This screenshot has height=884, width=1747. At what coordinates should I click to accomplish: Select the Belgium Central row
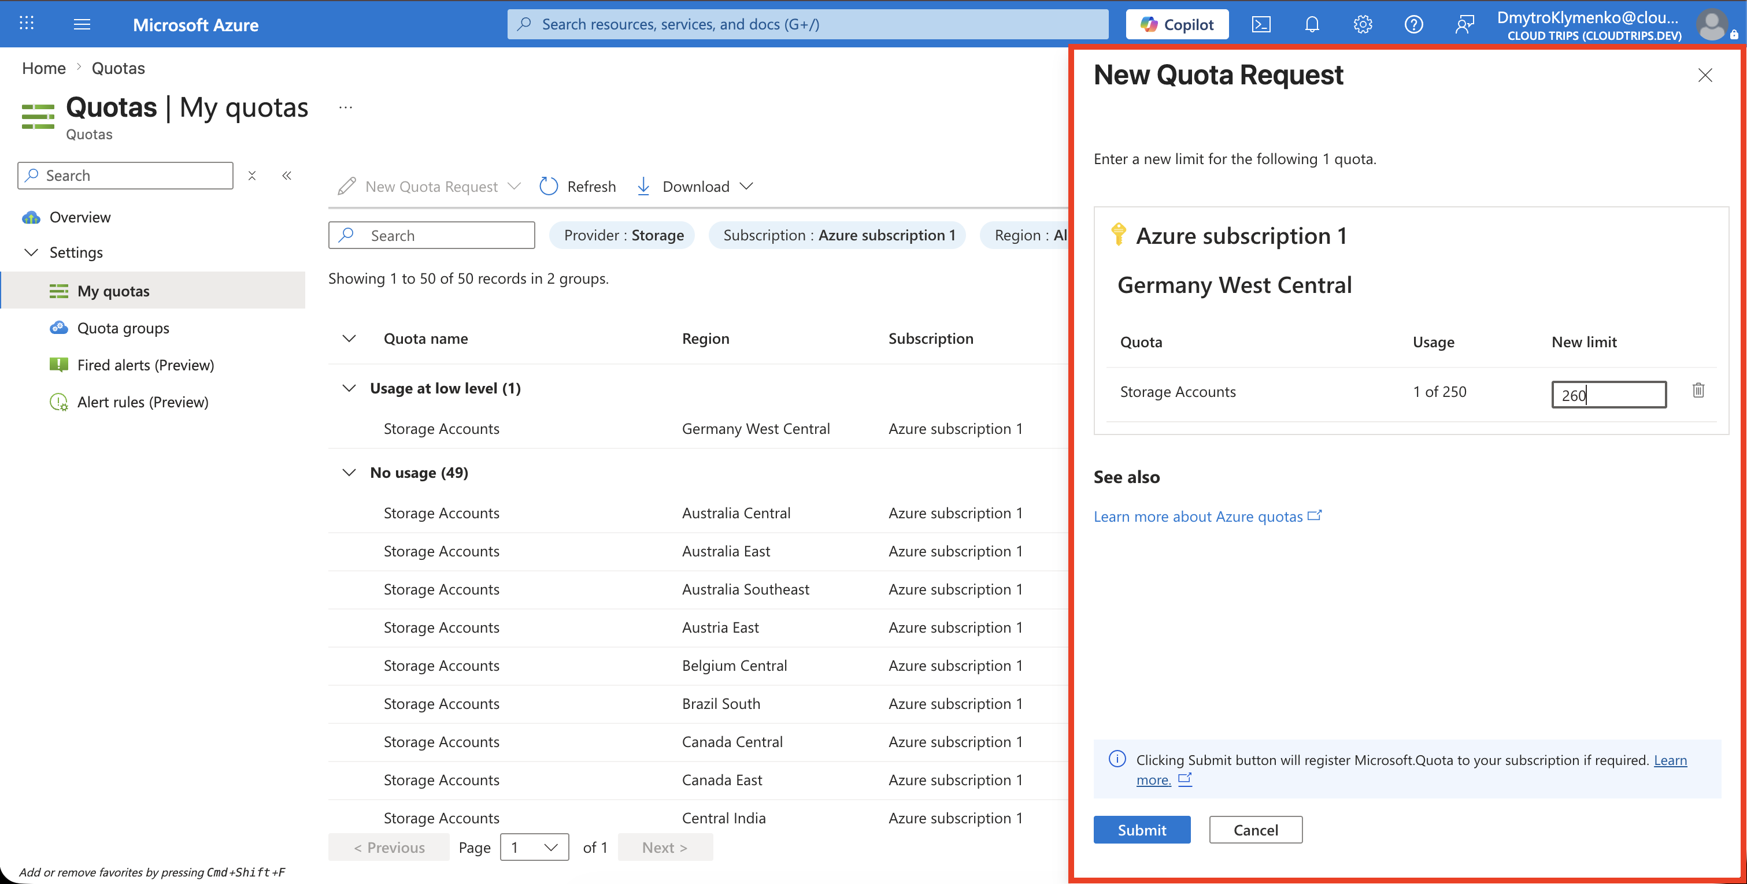(698, 666)
